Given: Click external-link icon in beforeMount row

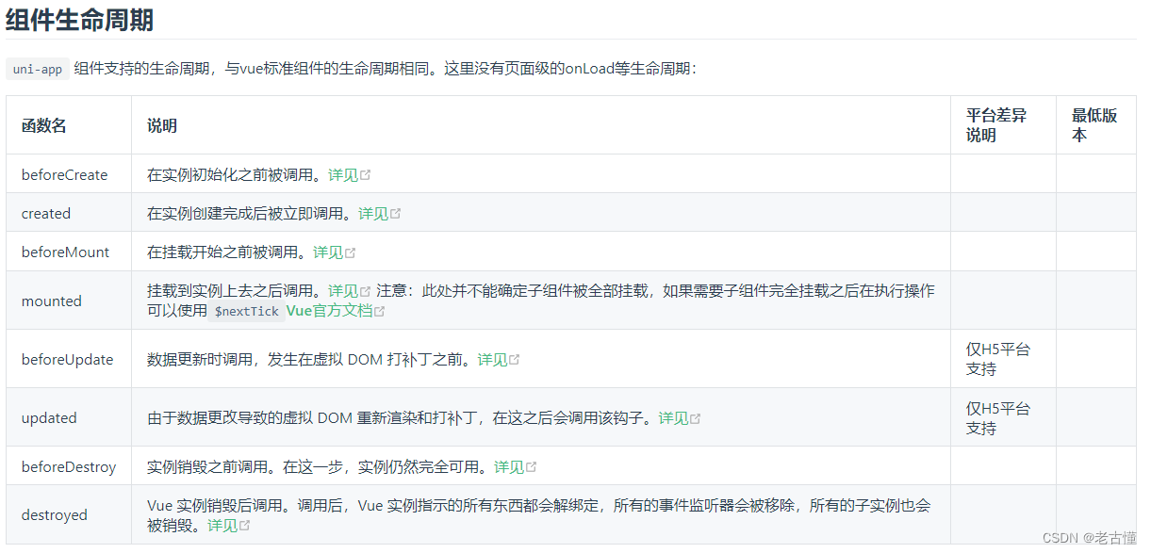Looking at the screenshot, I should click(351, 252).
